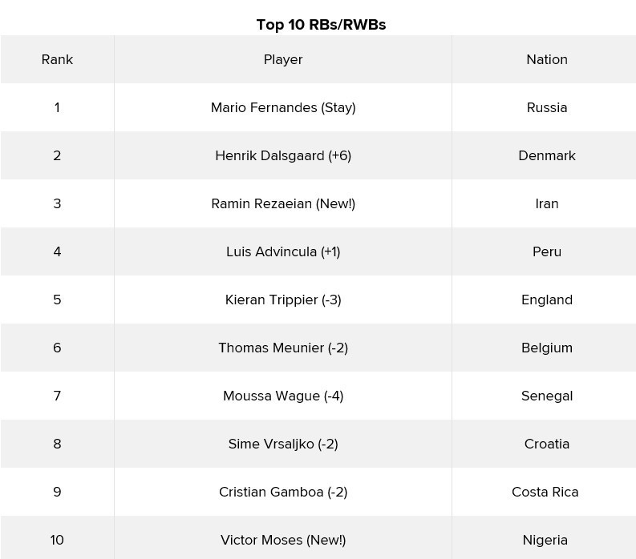
Task: Click the Russia nation cell
Action: 547,107
